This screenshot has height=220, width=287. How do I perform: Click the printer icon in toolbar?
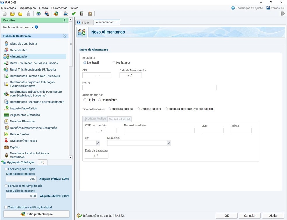66,14
